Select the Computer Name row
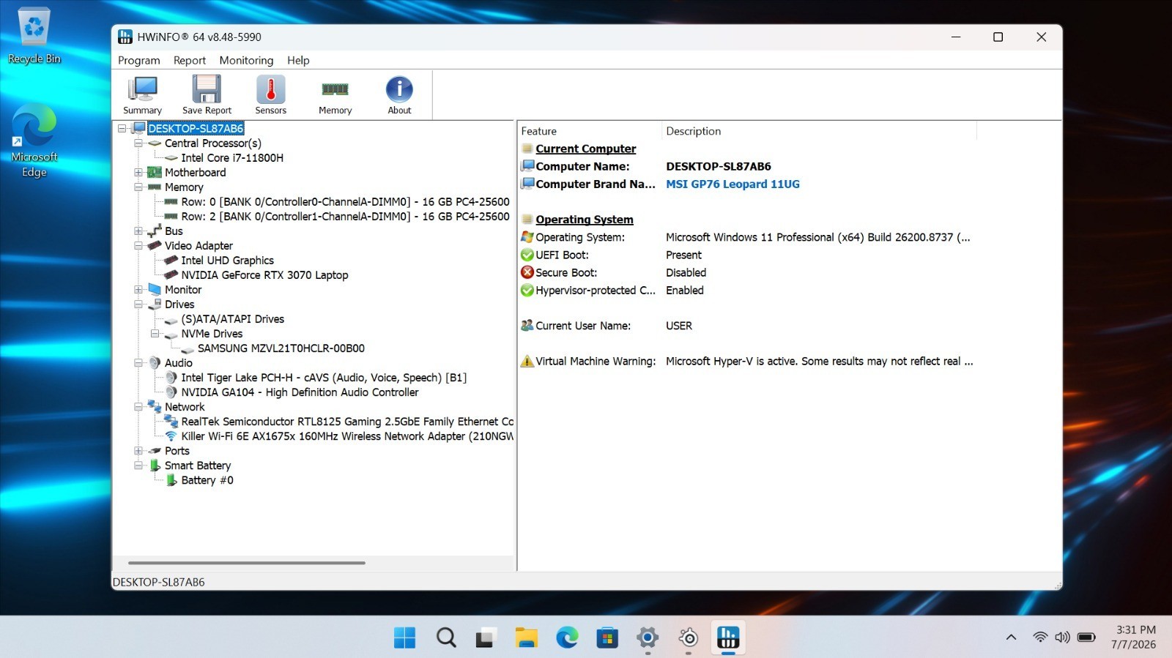Viewport: 1172px width, 658px height. click(x=747, y=167)
